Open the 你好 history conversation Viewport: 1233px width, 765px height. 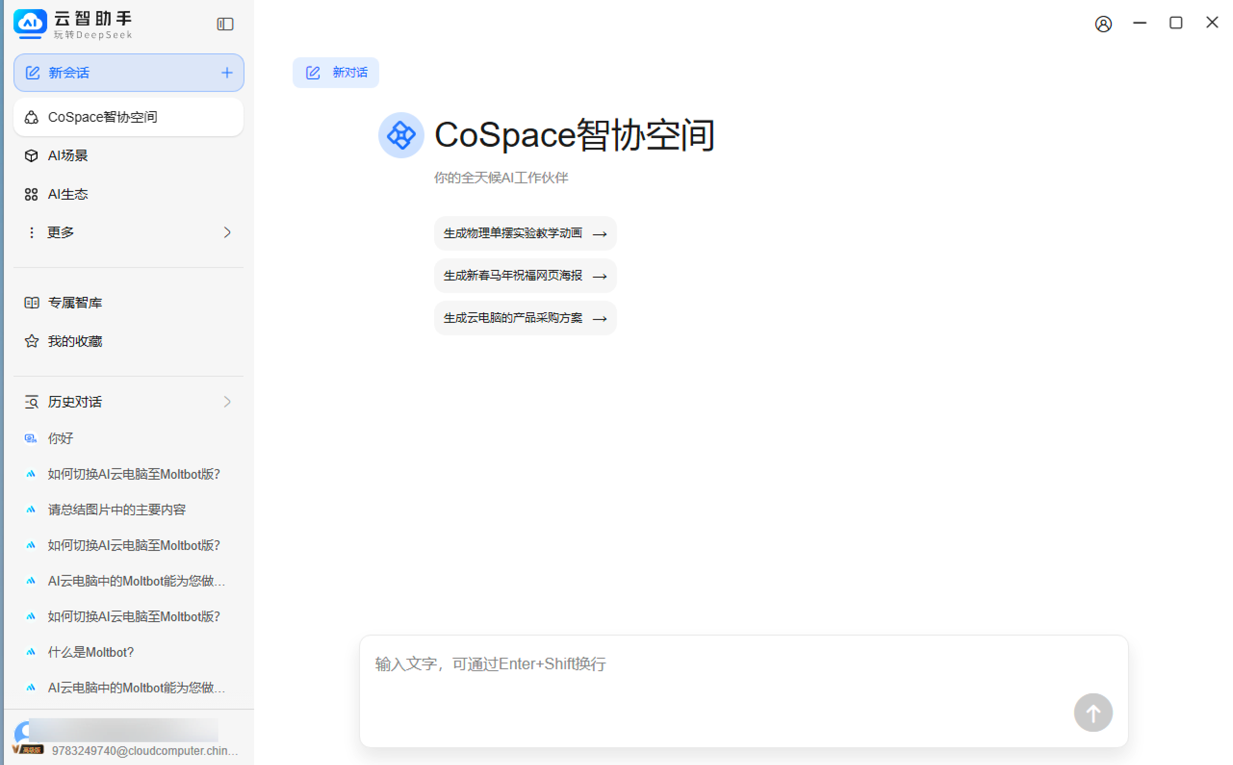coord(61,439)
